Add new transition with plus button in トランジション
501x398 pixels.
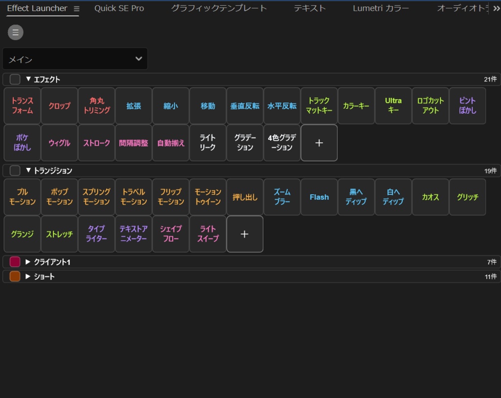coord(245,234)
